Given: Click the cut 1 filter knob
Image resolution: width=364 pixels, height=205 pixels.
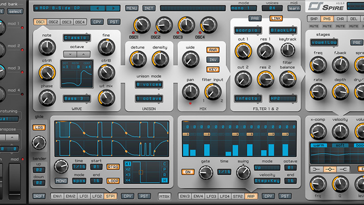Looking at the screenshot, I should tap(243, 50).
